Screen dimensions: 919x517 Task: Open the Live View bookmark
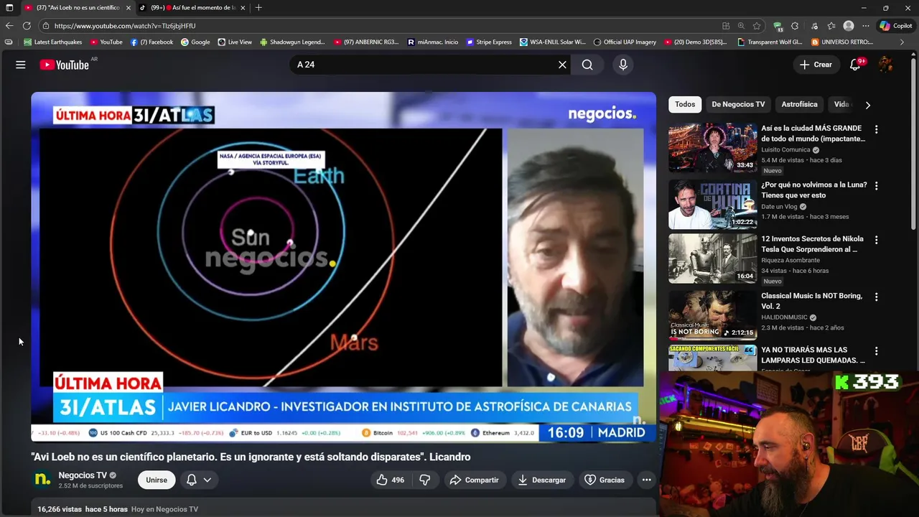235,42
